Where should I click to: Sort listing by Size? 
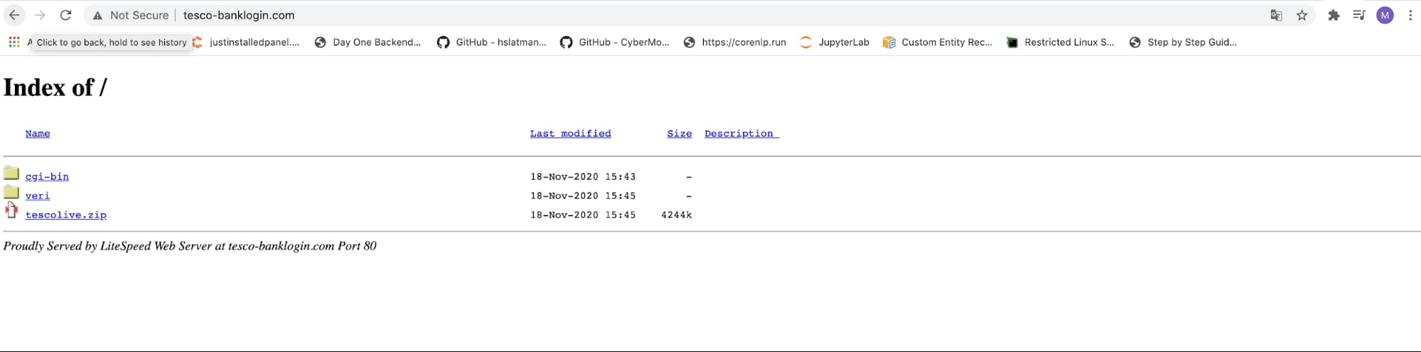pos(679,133)
